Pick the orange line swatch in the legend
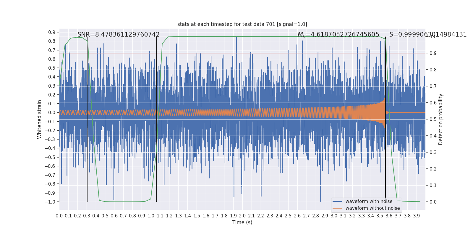The image size is (473, 236). click(338, 208)
